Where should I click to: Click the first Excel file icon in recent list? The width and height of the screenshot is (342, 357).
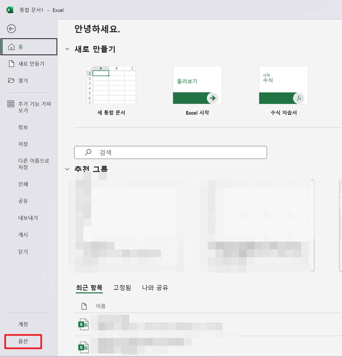click(x=83, y=324)
